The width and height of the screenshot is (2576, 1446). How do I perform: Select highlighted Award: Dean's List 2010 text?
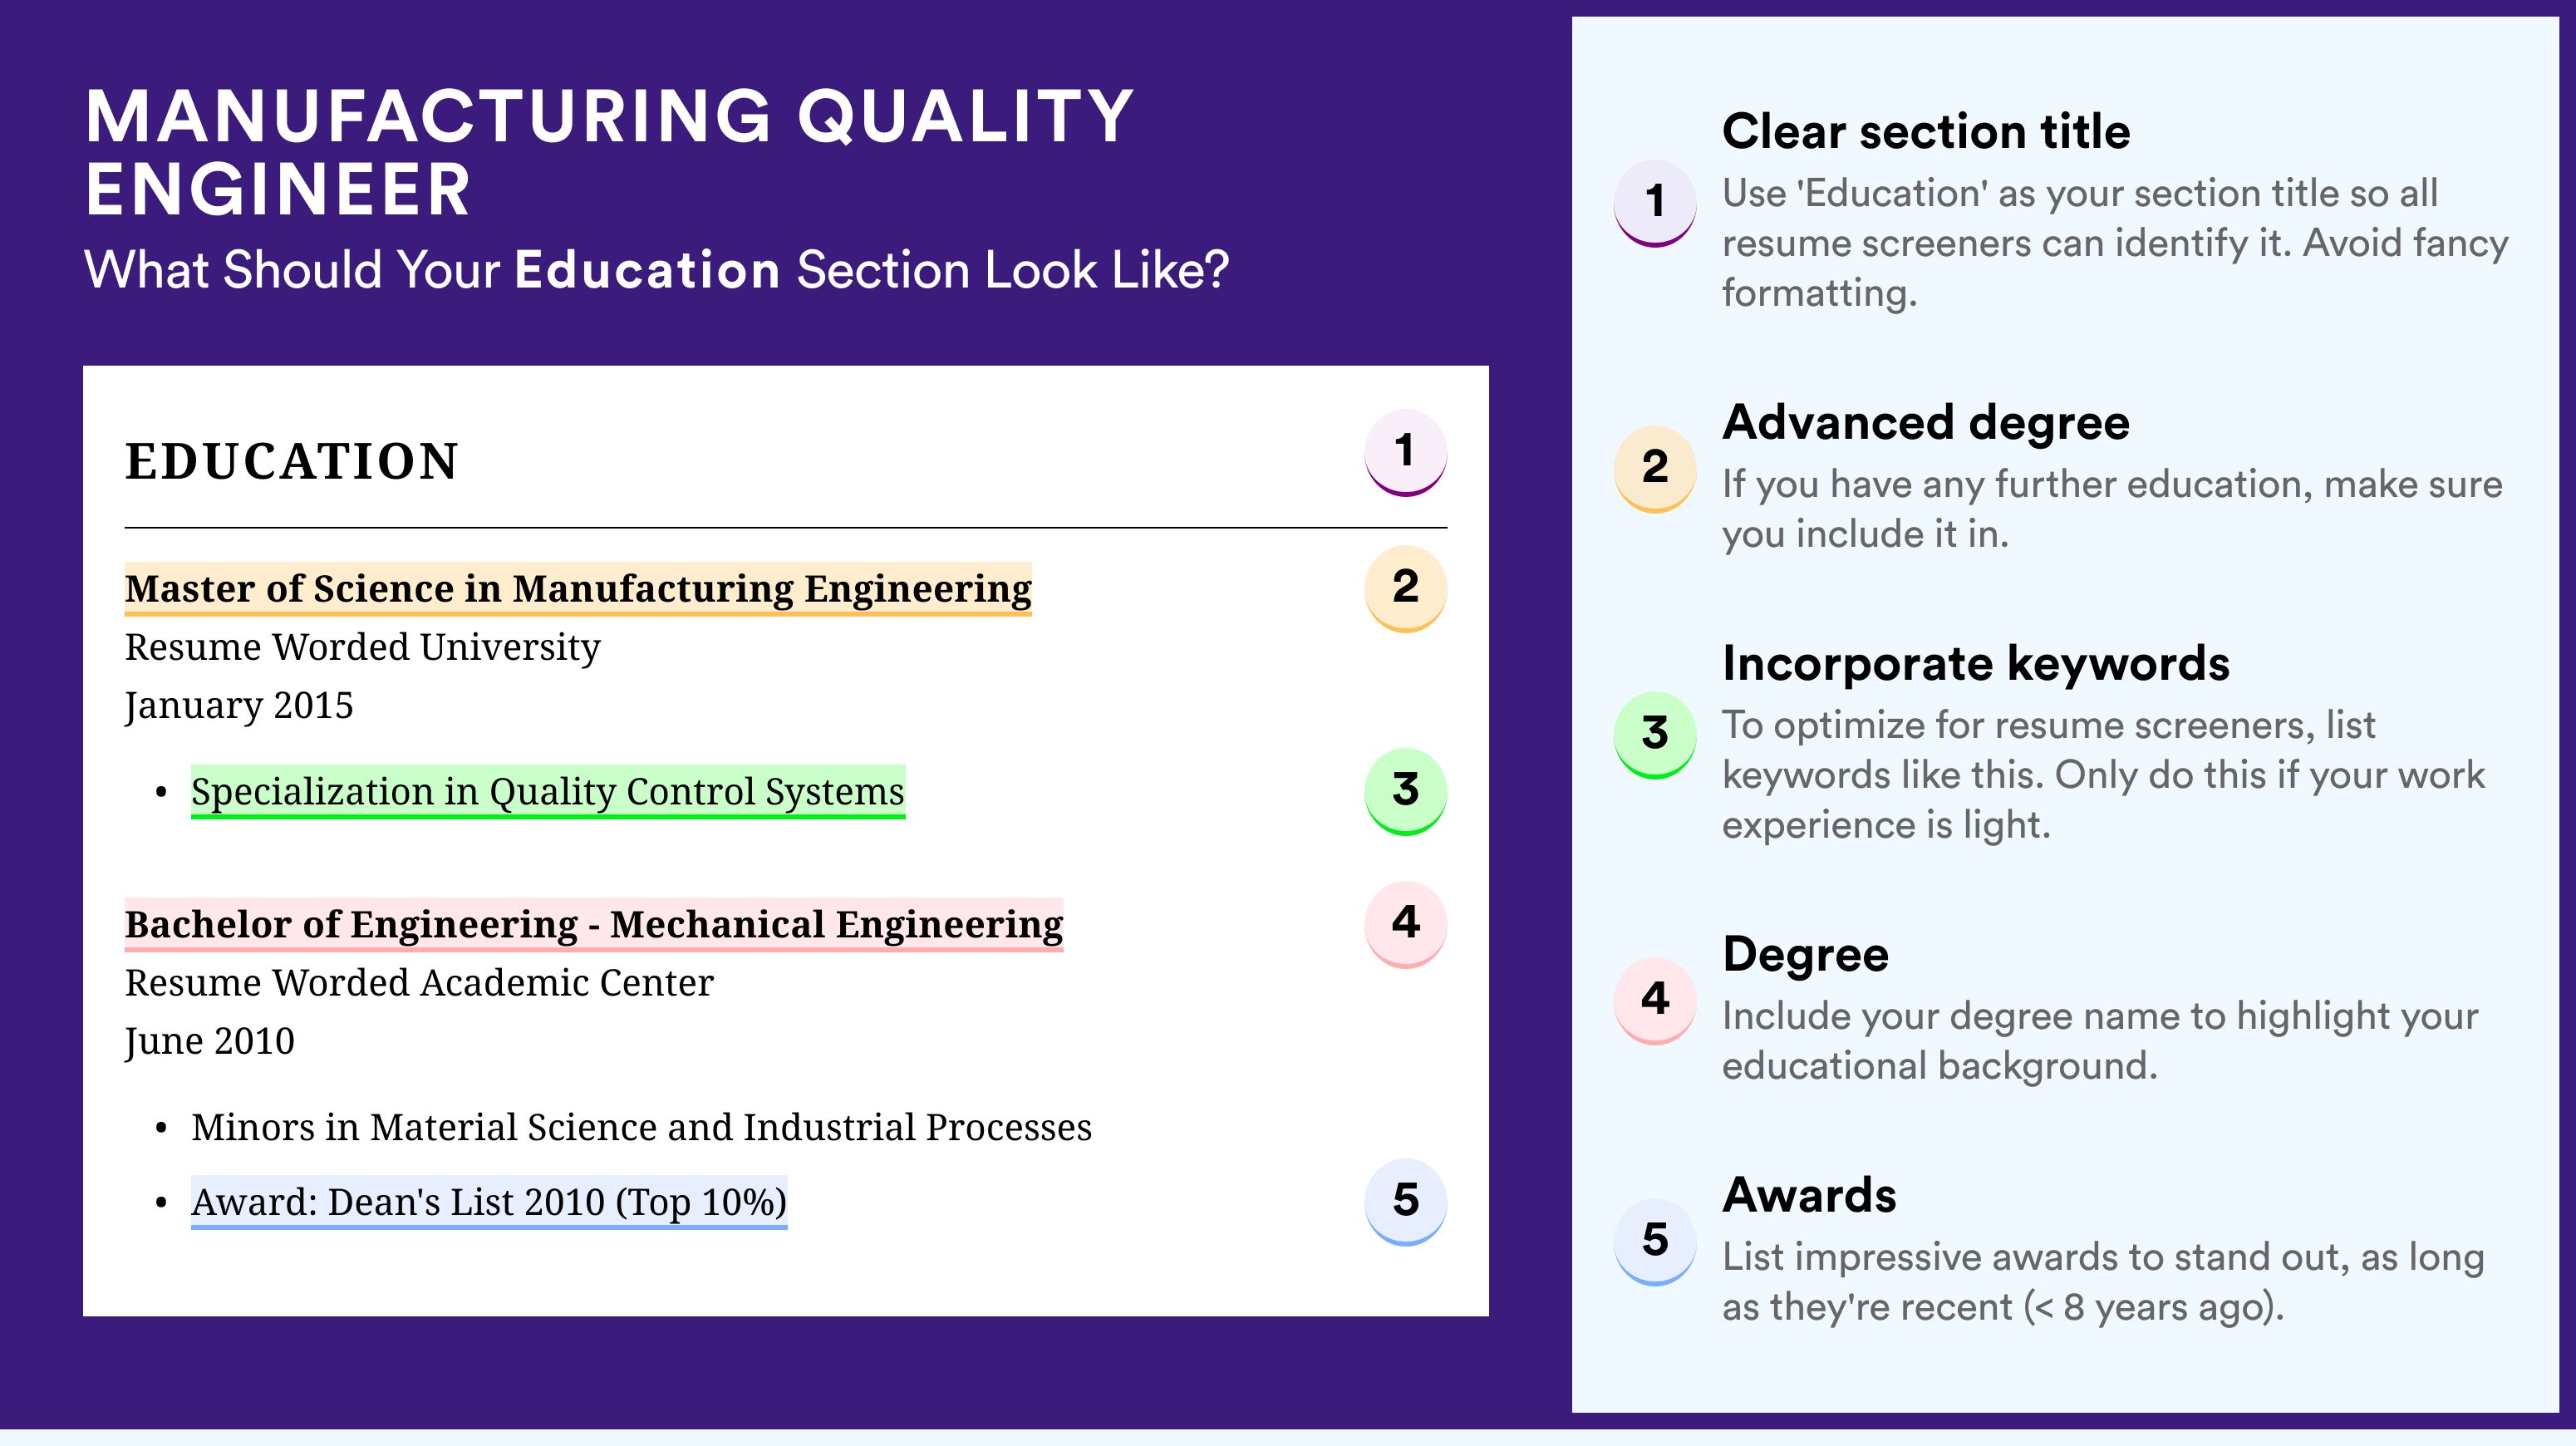pos(489,1202)
